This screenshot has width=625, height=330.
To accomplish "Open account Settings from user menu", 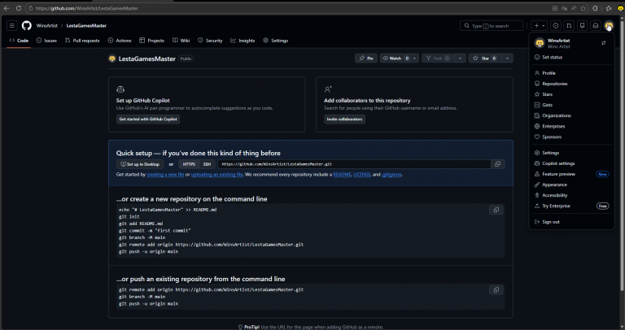I will [571, 153].
